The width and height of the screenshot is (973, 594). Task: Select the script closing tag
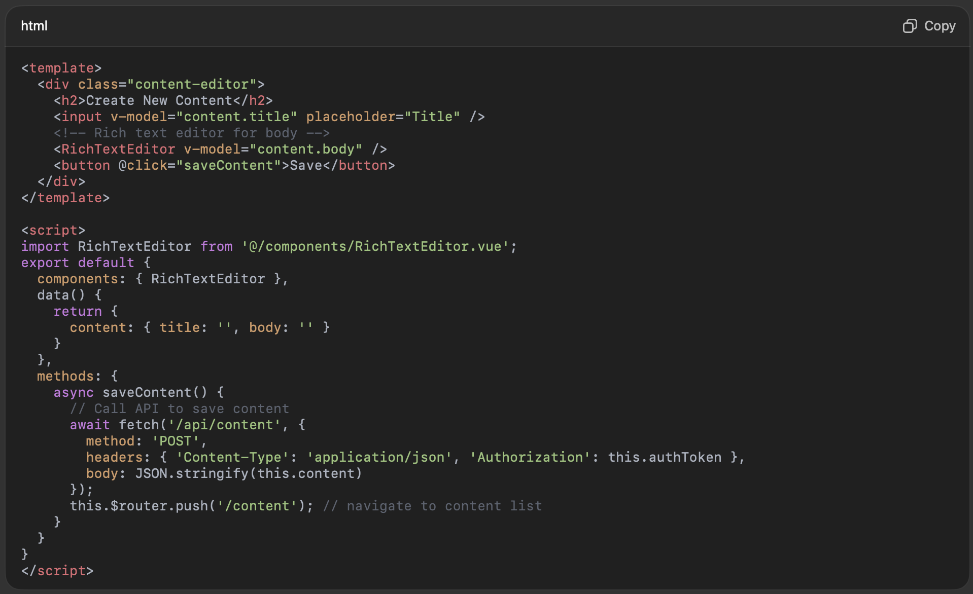[57, 571]
